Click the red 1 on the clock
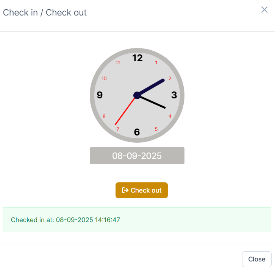 point(156,63)
